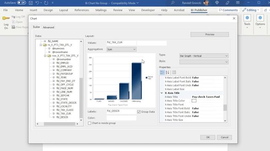Collapse the X-Axis Title property group
The height and width of the screenshot is (151, 270).
point(162,93)
